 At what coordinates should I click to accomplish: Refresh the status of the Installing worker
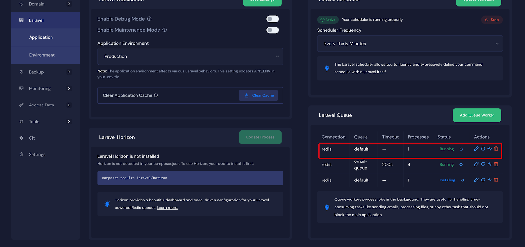(462, 180)
